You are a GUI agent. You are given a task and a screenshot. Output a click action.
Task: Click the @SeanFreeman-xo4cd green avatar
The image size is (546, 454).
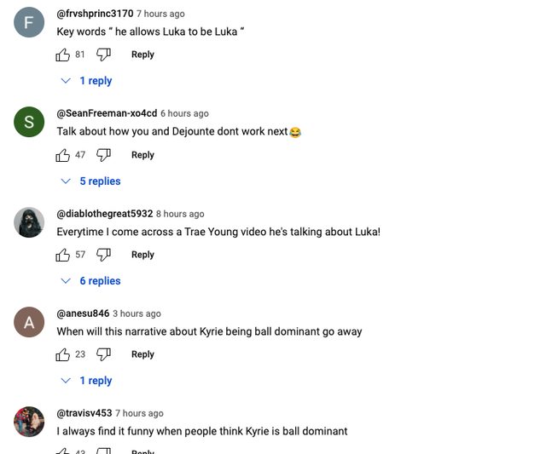(x=29, y=123)
